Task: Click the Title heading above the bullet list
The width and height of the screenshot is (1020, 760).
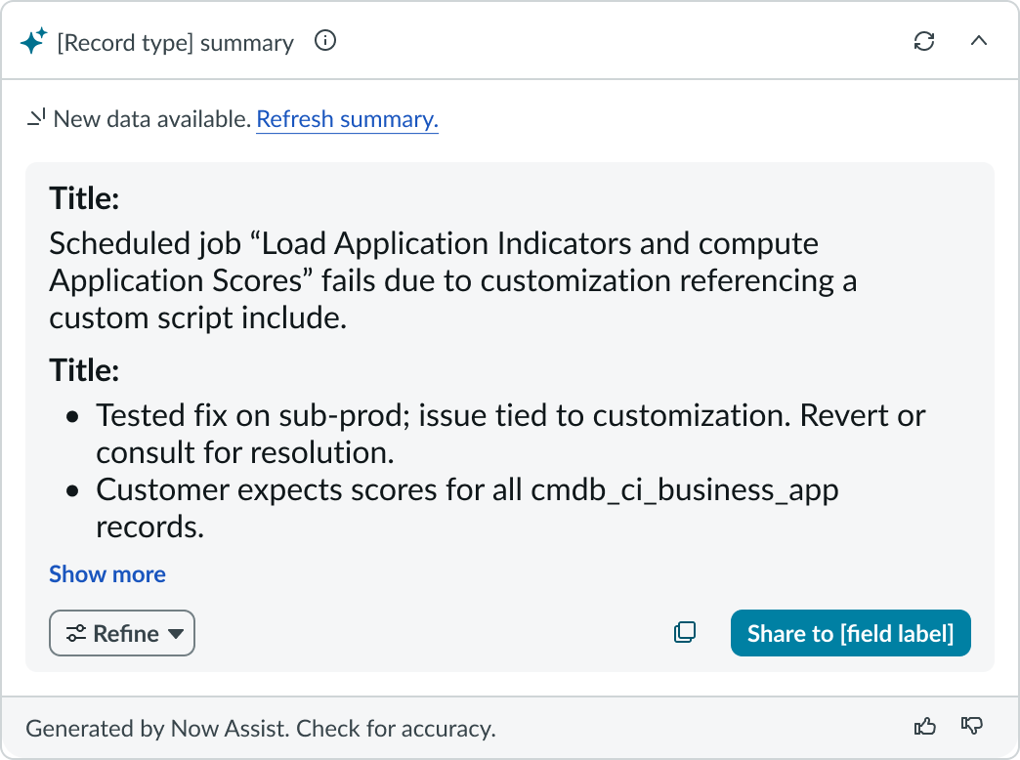Action: point(84,371)
